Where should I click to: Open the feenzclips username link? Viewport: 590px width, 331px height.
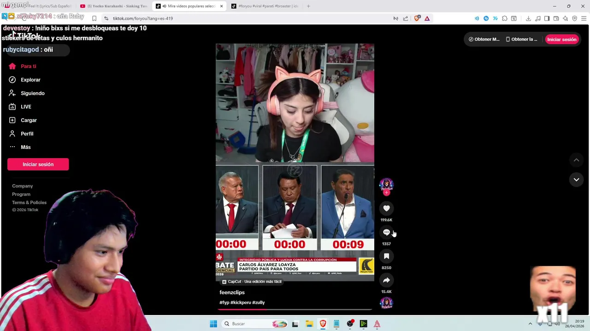232,292
